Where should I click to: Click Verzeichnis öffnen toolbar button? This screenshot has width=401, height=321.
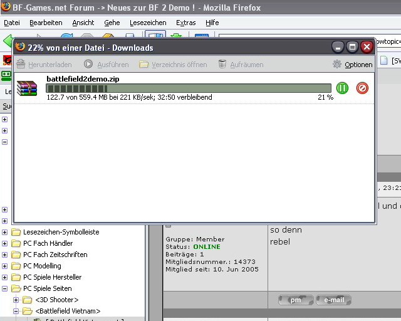pos(173,65)
